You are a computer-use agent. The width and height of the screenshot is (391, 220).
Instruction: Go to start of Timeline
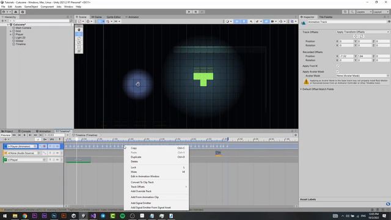(x=14, y=135)
